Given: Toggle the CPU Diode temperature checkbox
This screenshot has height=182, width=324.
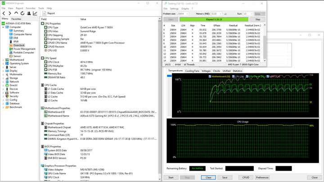Looking at the screenshot, I should point(247,76).
